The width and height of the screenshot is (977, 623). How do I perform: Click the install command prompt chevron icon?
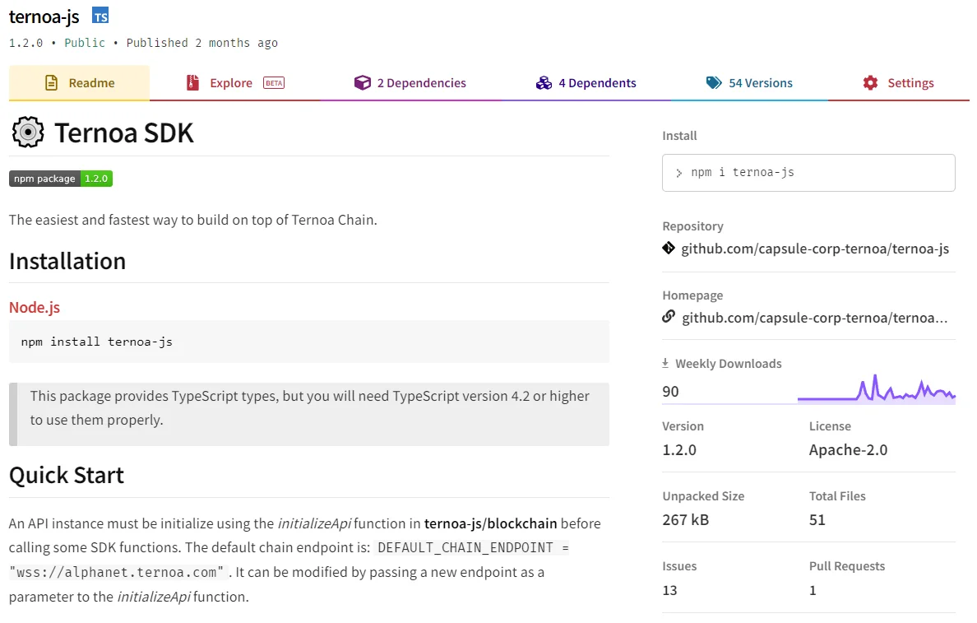[x=678, y=174]
